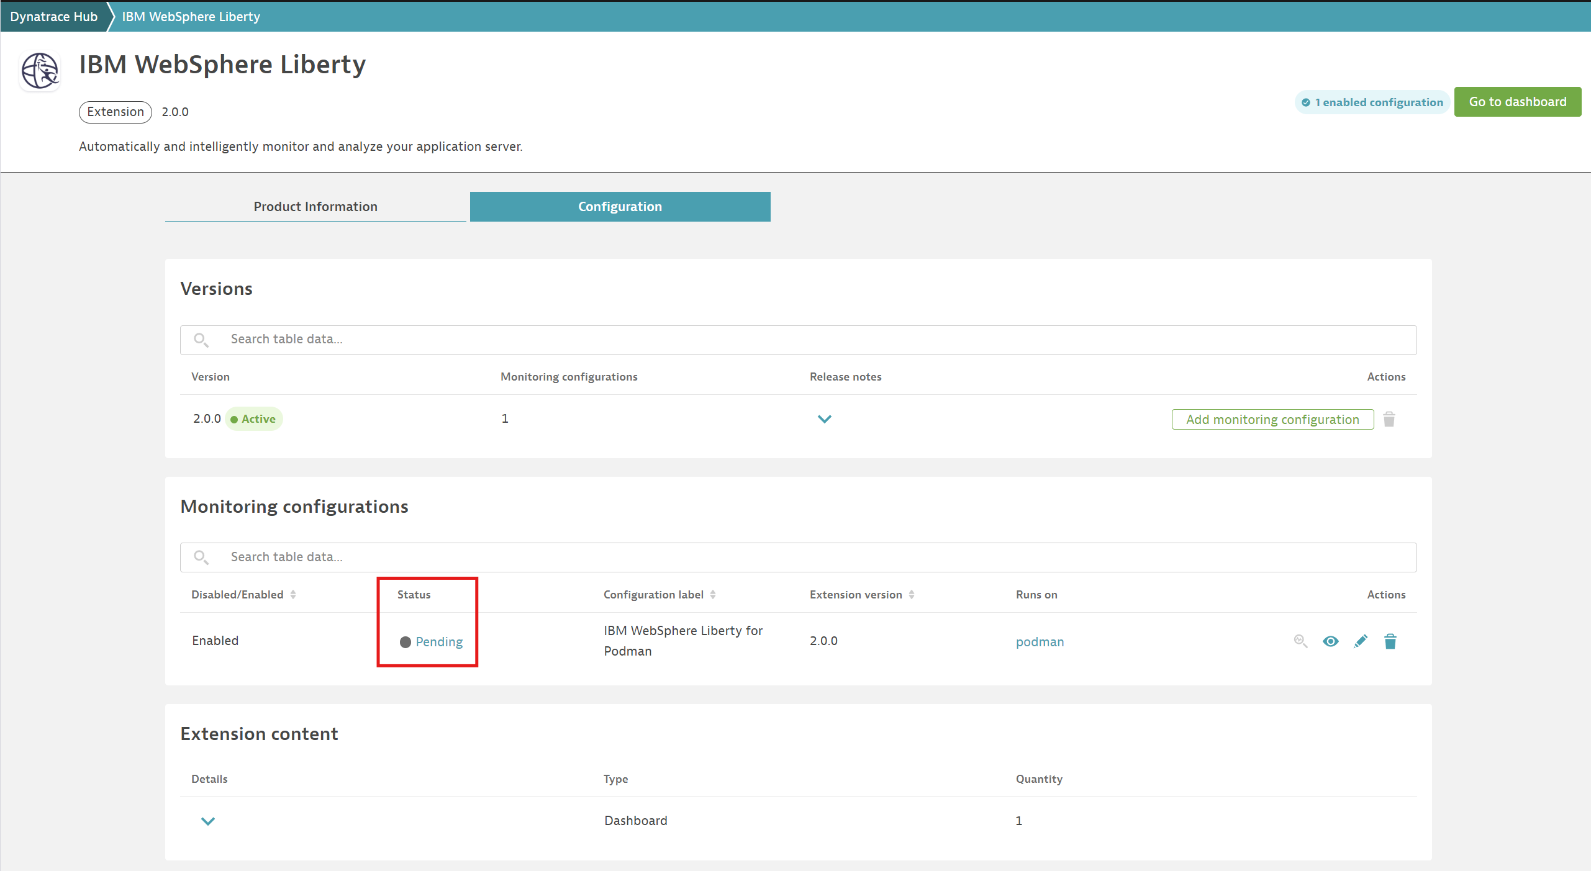Delete the 2.0.0 version with trash icon
1591x871 pixels.
[1389, 420]
